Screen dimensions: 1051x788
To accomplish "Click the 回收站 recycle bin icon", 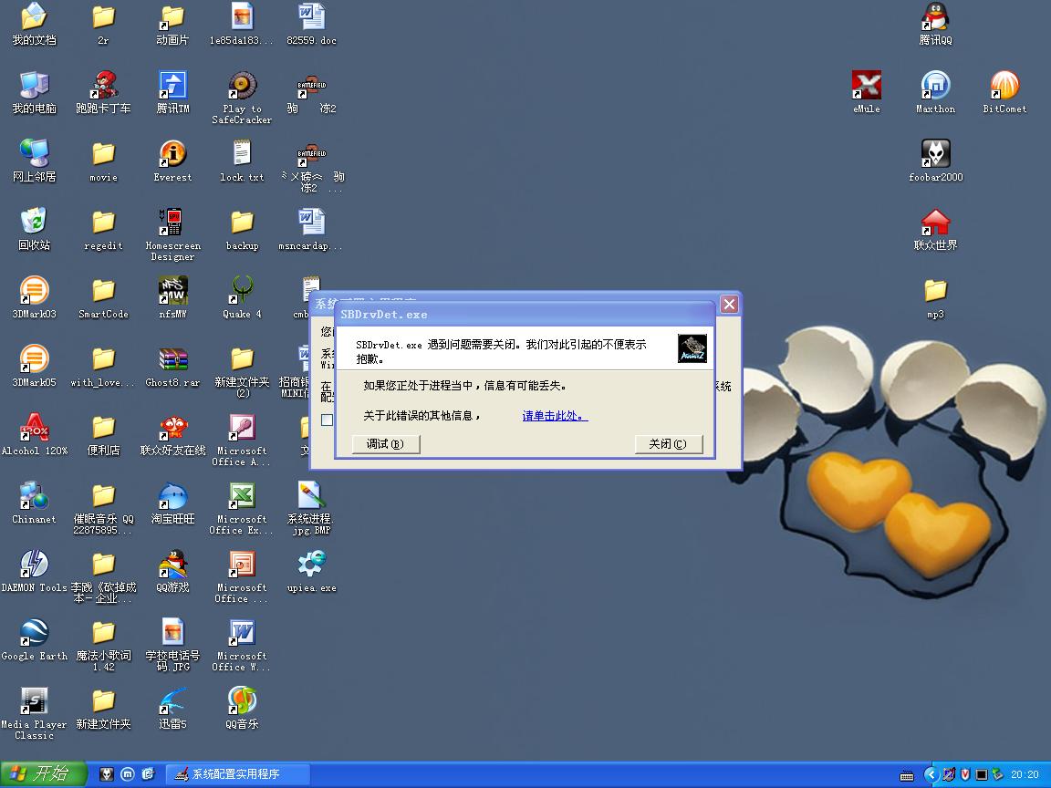I will (34, 223).
